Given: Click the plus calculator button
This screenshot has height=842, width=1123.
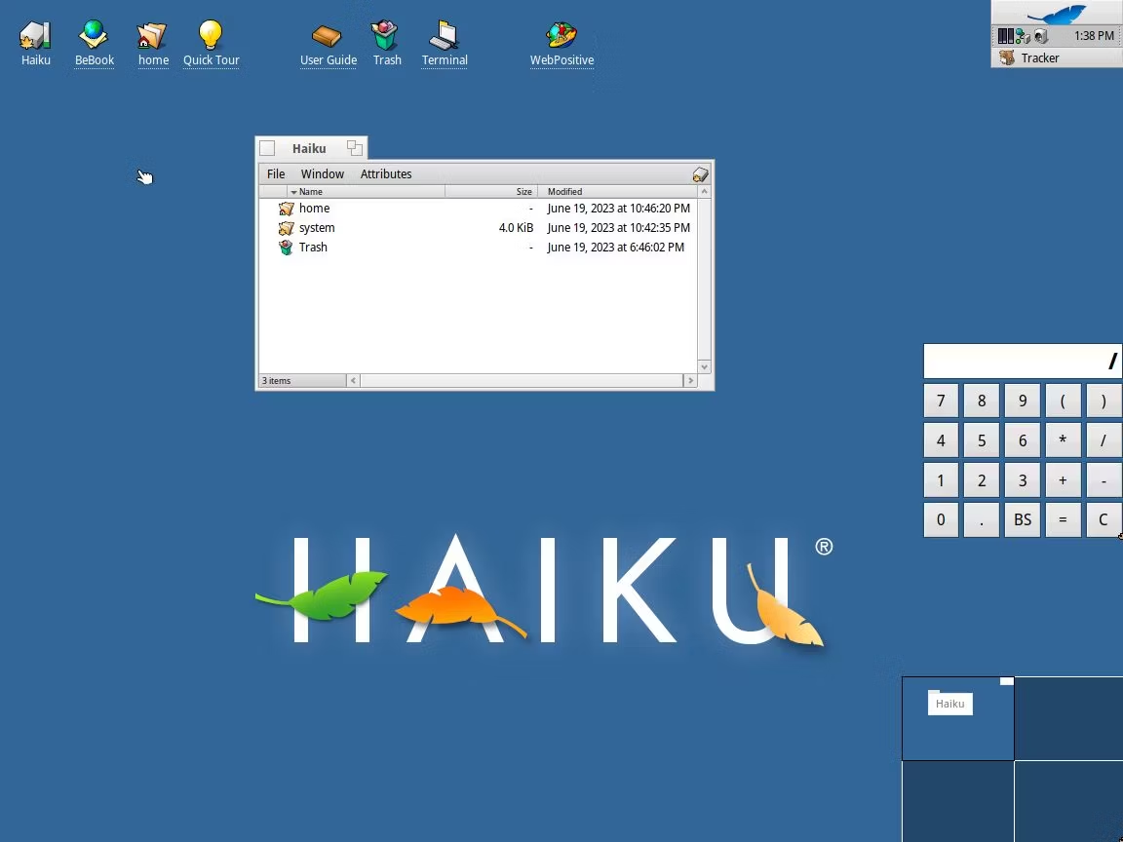Looking at the screenshot, I should 1063,480.
